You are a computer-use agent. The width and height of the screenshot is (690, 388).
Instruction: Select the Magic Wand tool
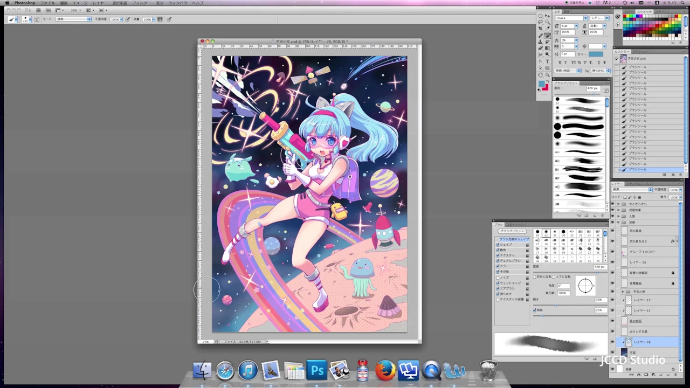pyautogui.click(x=548, y=22)
